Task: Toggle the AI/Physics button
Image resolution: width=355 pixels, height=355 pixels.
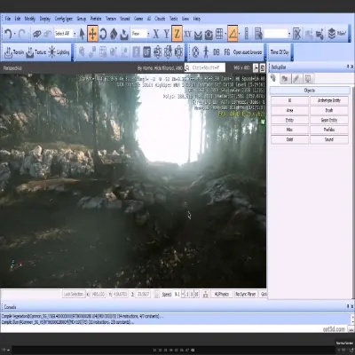Action: click(222, 295)
